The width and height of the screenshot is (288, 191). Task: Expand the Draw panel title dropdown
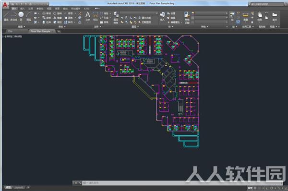coord(21,26)
